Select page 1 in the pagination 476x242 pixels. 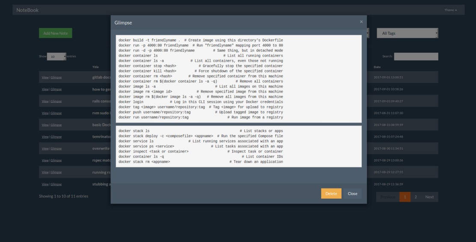pos(405,197)
